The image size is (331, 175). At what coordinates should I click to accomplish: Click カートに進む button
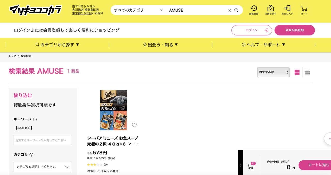[x=315, y=165]
